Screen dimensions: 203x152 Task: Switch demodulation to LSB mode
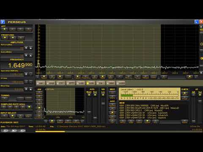[81, 83]
